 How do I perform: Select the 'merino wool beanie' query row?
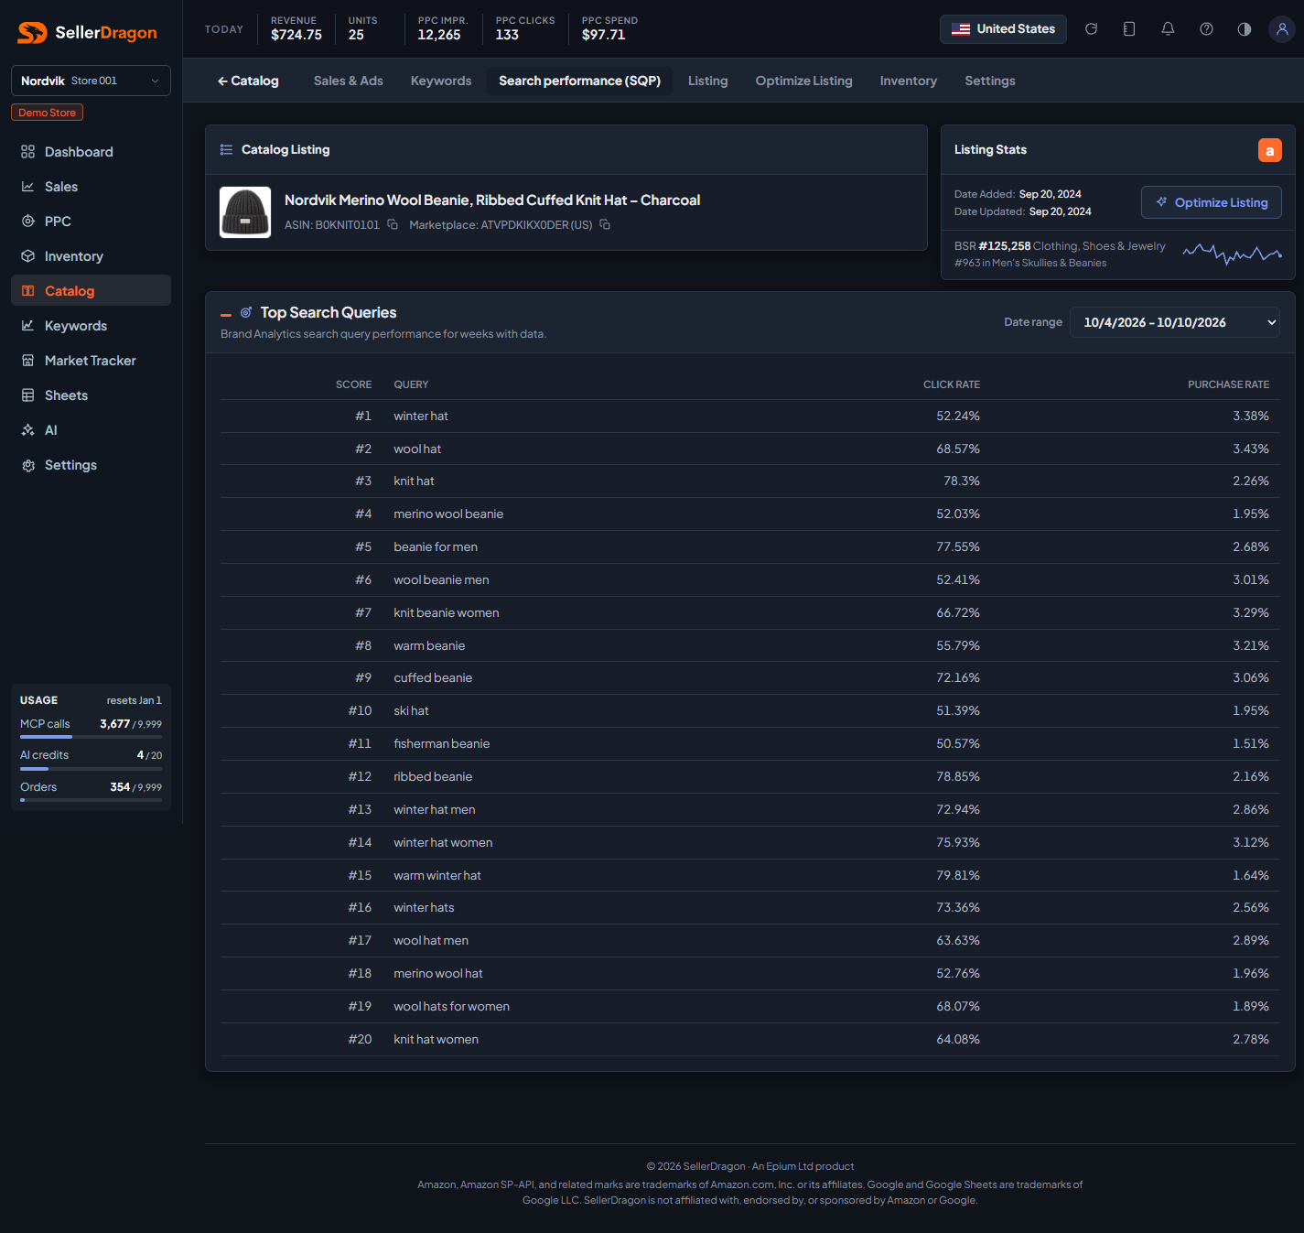point(750,514)
